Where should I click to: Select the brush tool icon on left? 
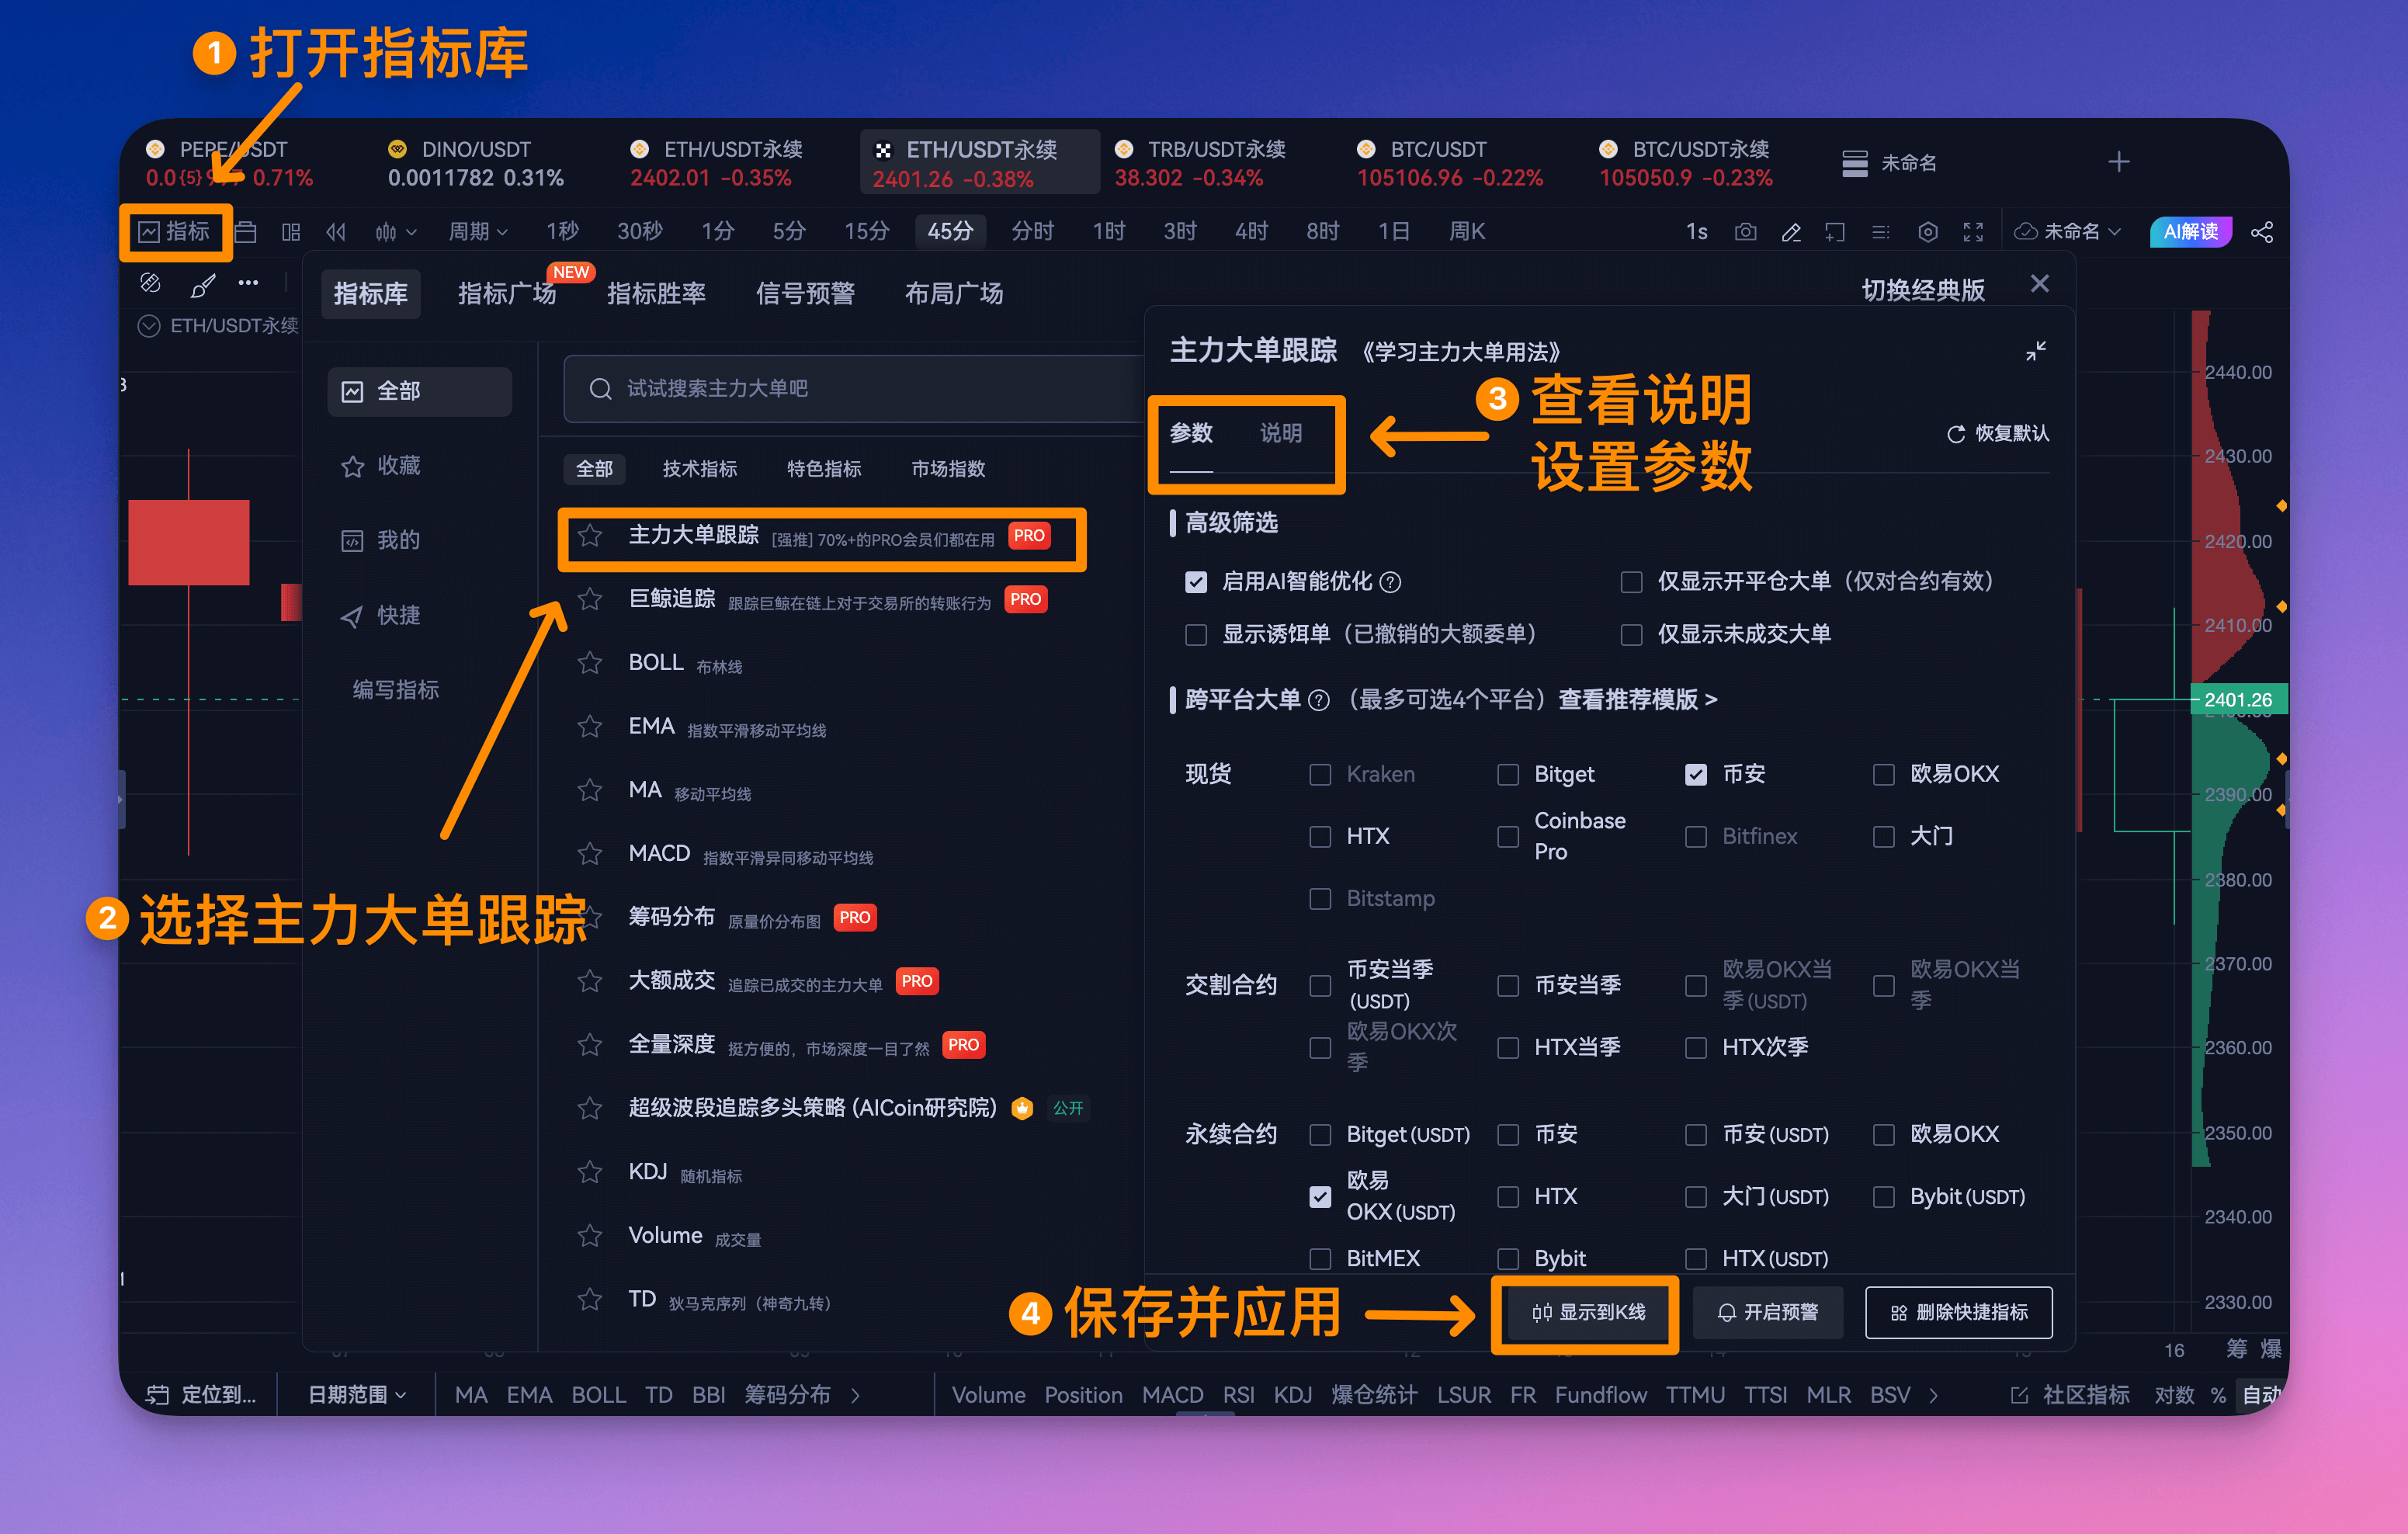tap(202, 285)
